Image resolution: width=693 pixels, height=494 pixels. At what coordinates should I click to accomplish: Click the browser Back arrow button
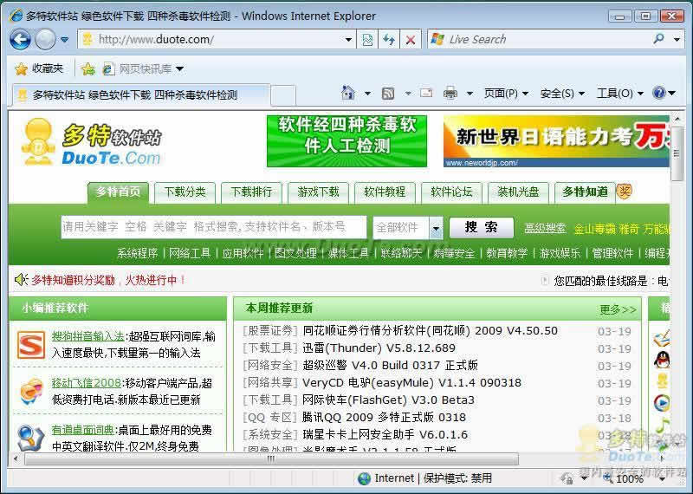[x=20, y=39]
